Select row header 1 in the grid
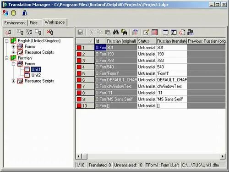229x172 pixels. tap(85, 48)
